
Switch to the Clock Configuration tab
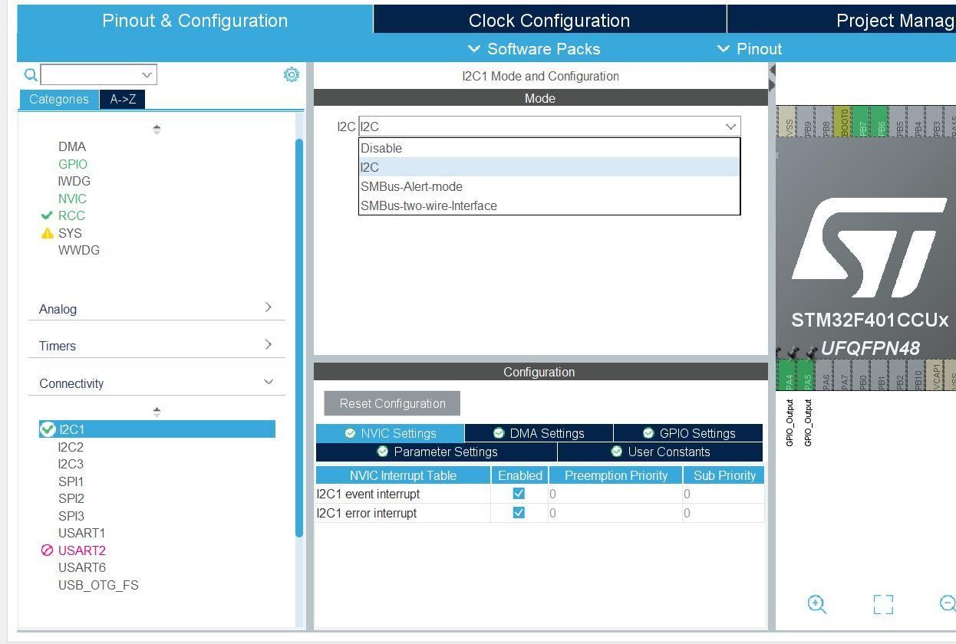pyautogui.click(x=549, y=20)
